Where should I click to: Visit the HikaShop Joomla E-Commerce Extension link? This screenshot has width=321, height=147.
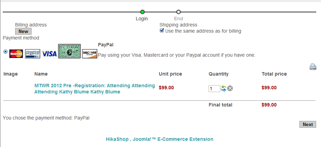[159, 139]
